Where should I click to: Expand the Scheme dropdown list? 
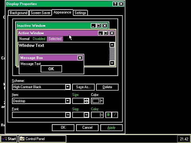68,87
